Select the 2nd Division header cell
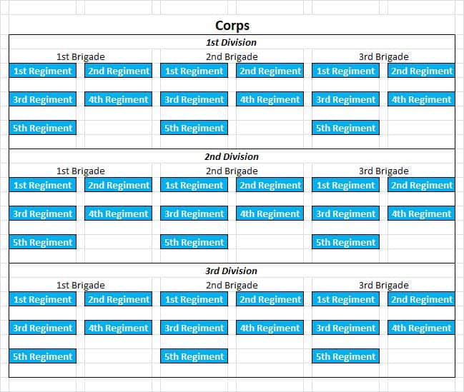The height and width of the screenshot is (392, 464). (232, 156)
